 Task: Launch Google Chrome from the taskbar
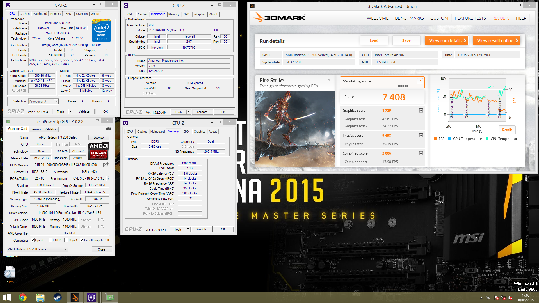(x=23, y=297)
